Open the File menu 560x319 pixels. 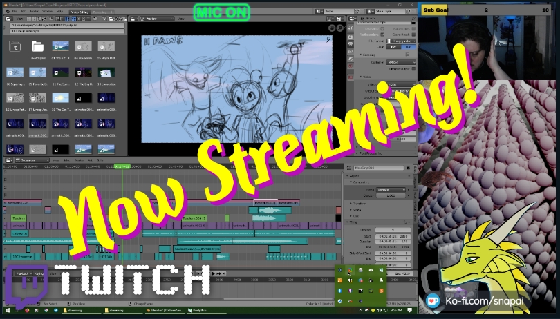(15, 12)
